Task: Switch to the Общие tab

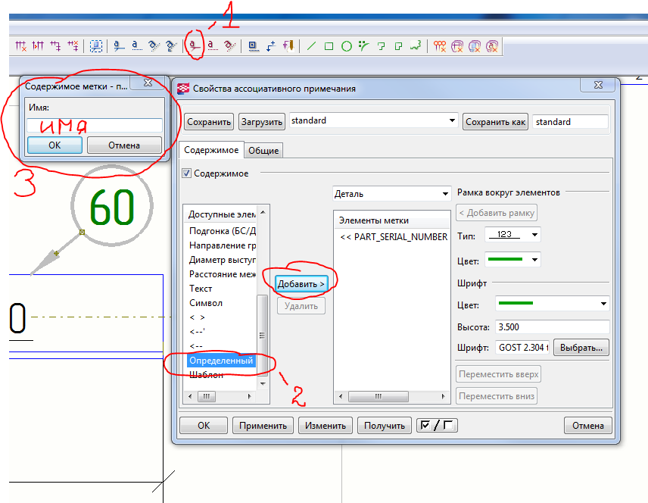Action: pyautogui.click(x=264, y=151)
